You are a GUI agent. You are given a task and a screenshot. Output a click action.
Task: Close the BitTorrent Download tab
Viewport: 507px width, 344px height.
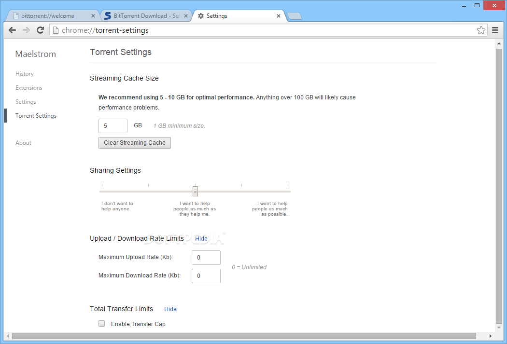(x=185, y=16)
